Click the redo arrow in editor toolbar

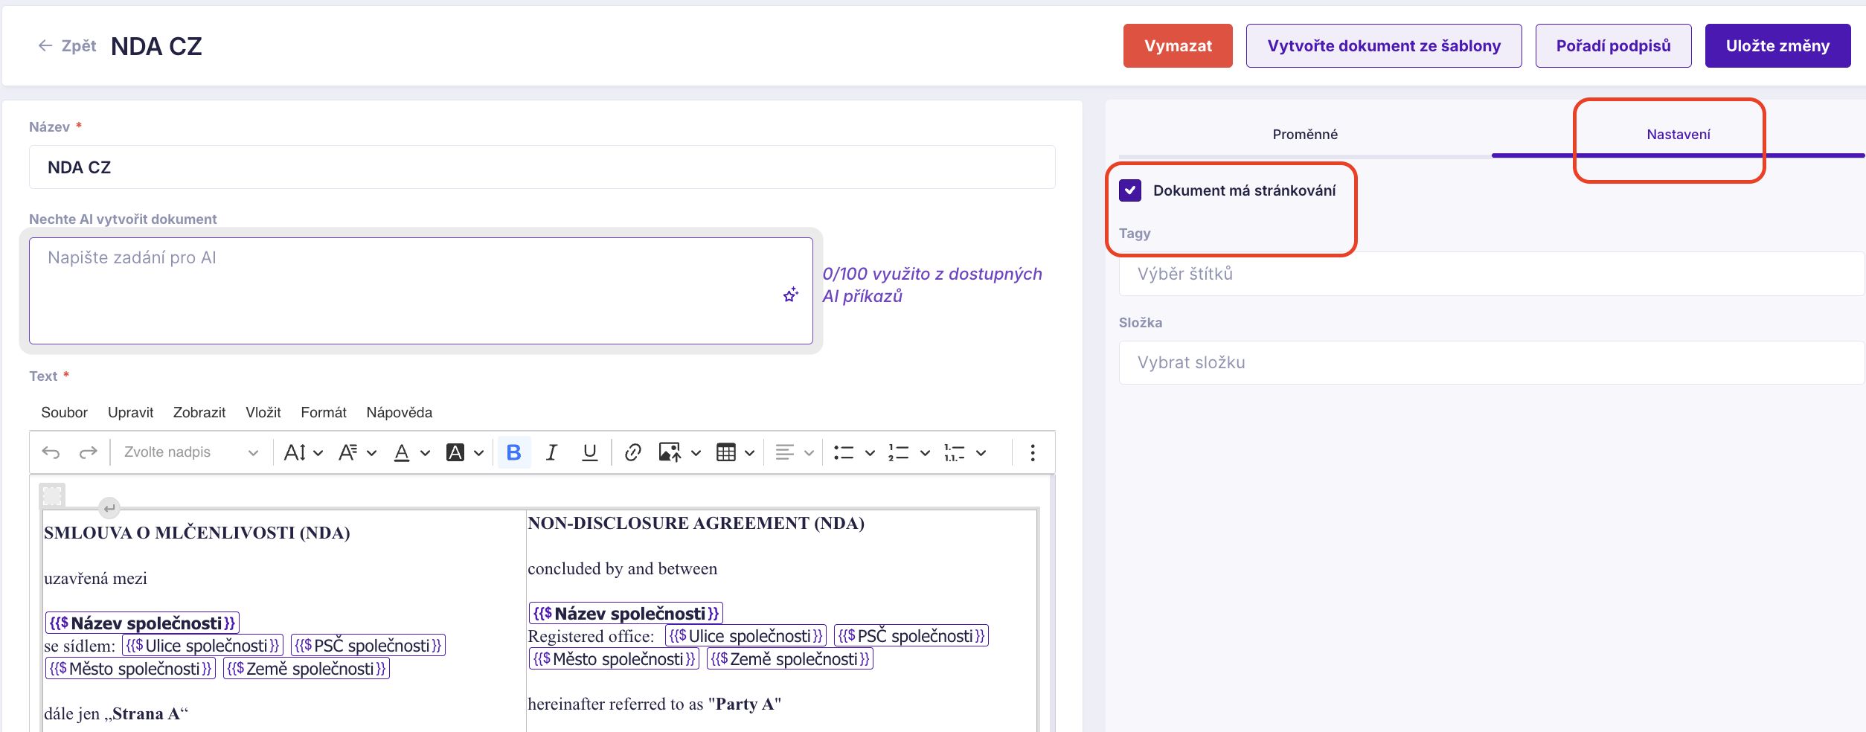pyautogui.click(x=88, y=452)
